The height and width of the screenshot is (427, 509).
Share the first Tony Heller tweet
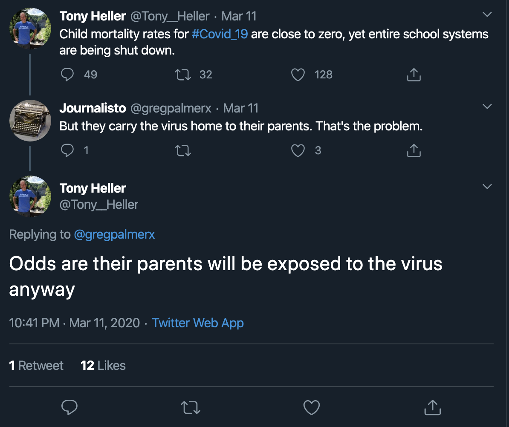(414, 75)
